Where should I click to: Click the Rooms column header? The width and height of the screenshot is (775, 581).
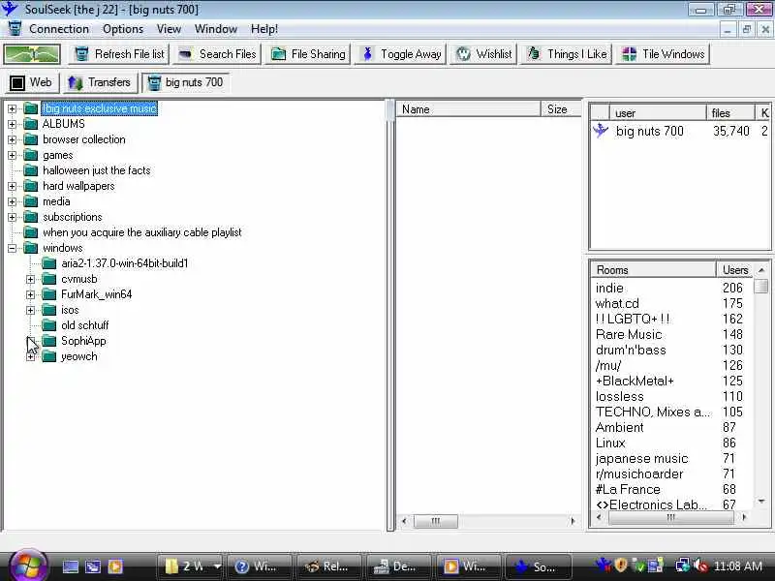[653, 270]
